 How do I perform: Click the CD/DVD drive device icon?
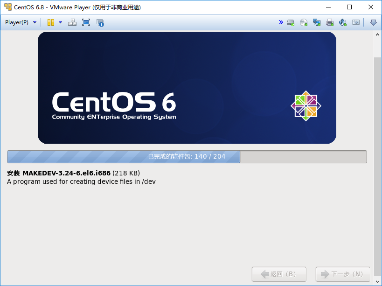pos(304,23)
